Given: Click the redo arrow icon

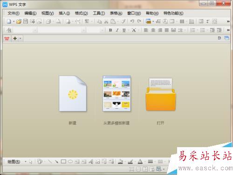Looking at the screenshot, I should (x=139, y=21).
